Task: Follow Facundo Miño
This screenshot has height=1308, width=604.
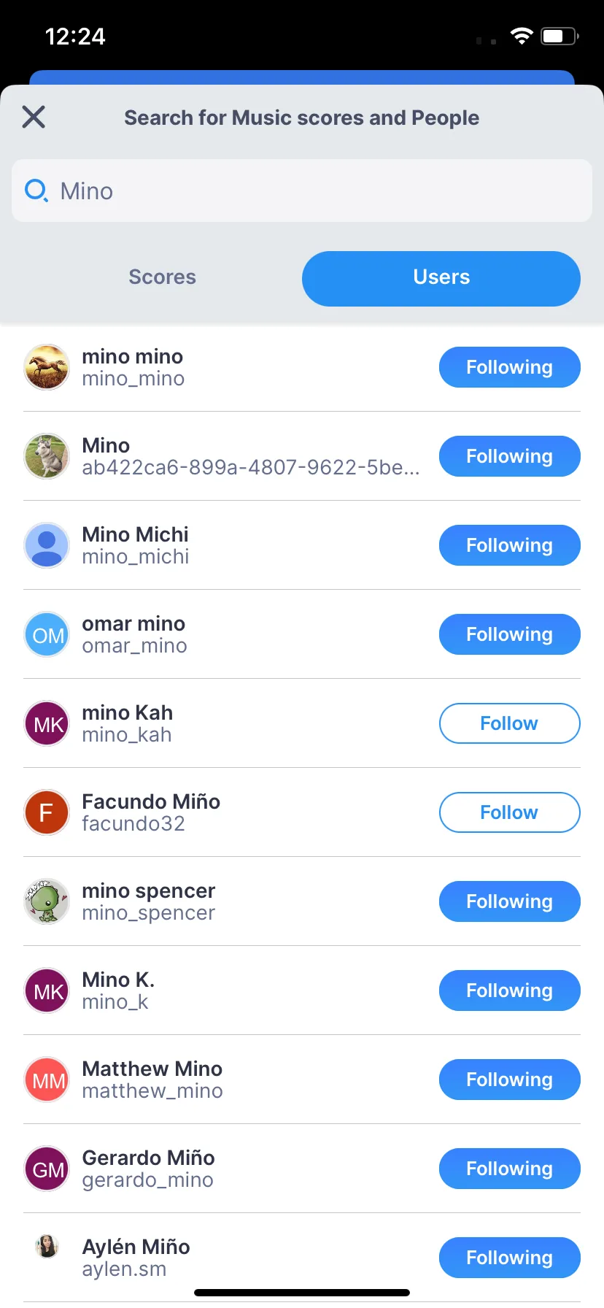Action: (x=509, y=812)
